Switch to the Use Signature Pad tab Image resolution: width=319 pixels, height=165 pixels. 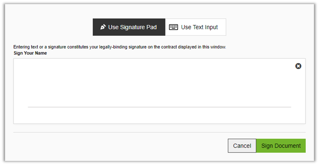pyautogui.click(x=129, y=27)
